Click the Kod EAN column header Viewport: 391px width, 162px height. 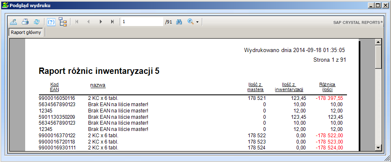(55, 87)
